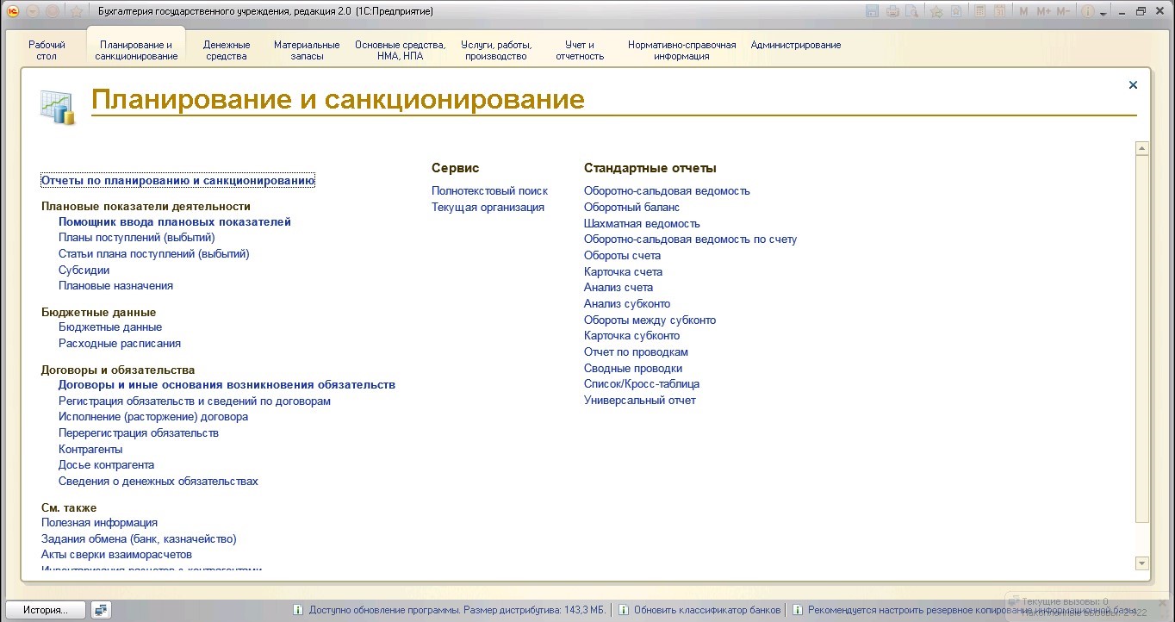
Task: Open the Материальные запасы tab
Action: coord(307,50)
